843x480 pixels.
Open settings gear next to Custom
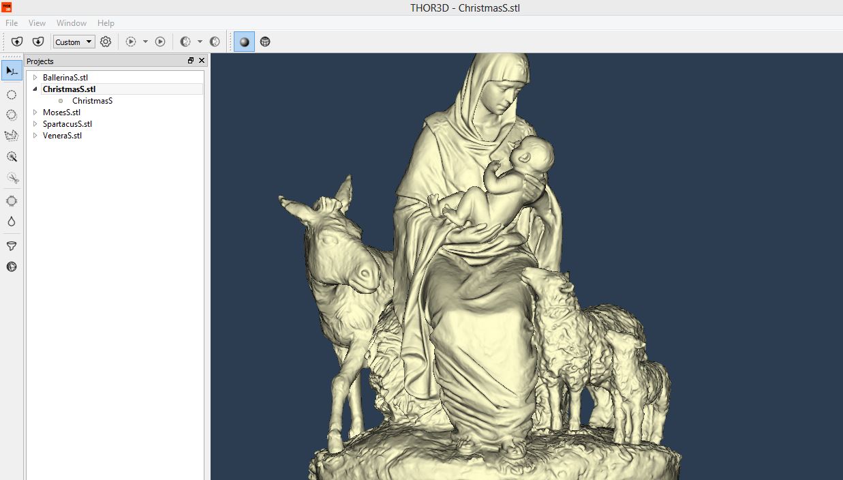(106, 42)
